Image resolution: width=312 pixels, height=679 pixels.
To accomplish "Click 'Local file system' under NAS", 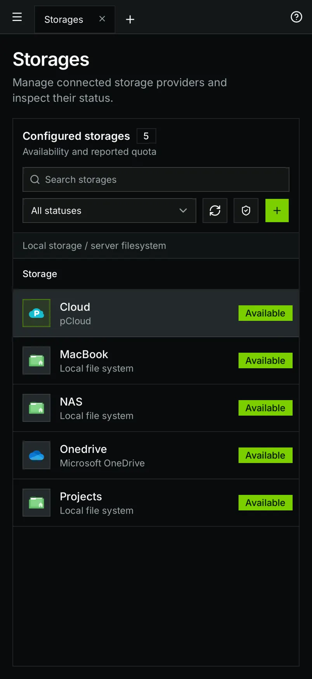I will click(97, 416).
